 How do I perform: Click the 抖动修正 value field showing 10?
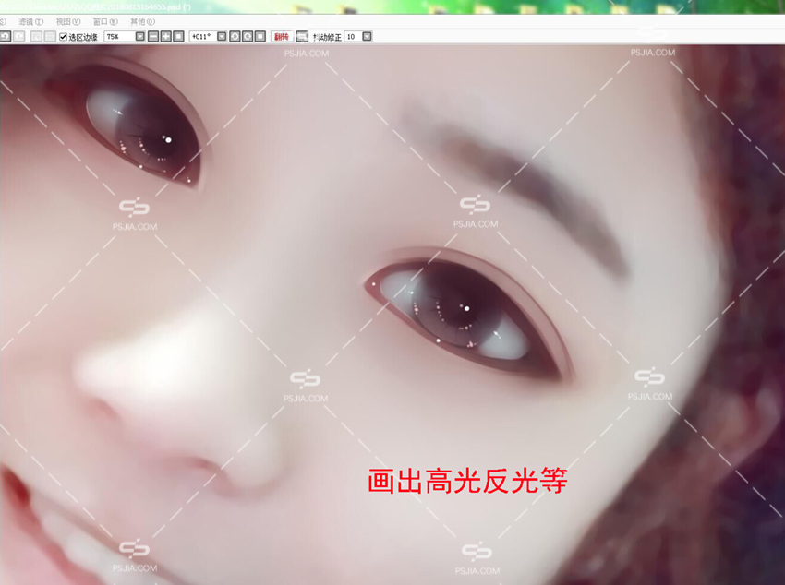point(353,37)
